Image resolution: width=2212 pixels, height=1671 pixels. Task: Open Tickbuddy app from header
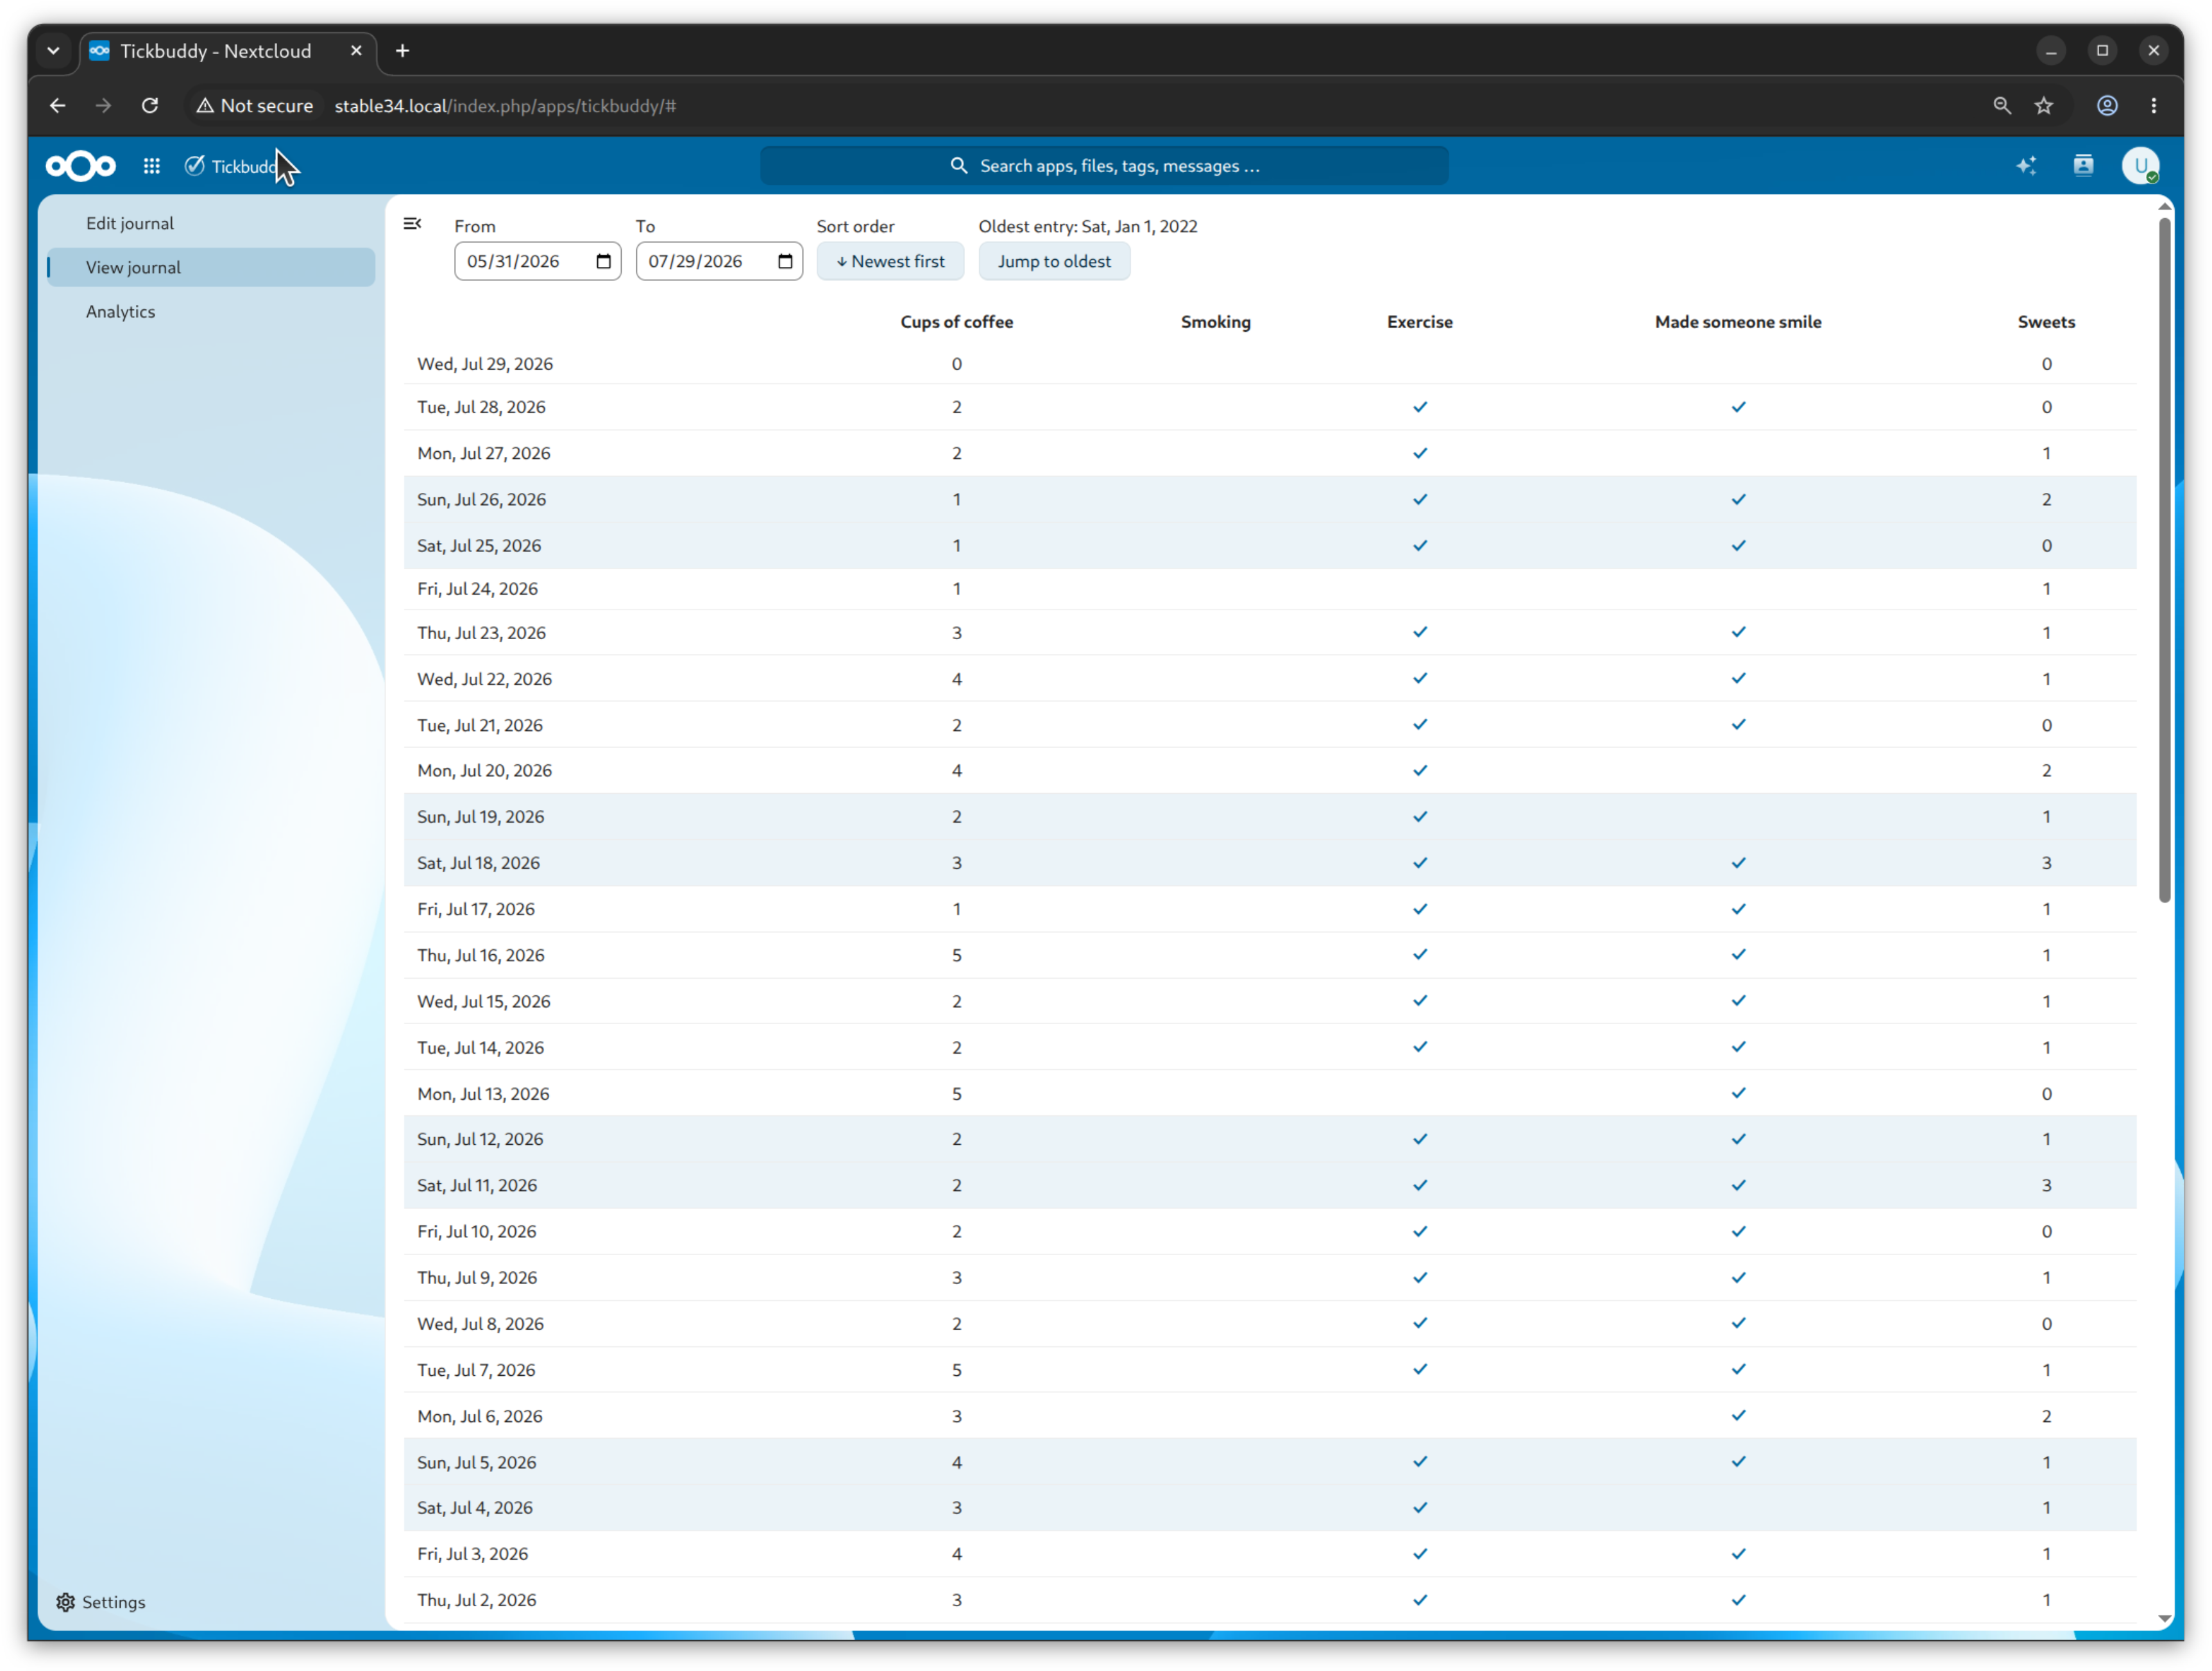231,166
